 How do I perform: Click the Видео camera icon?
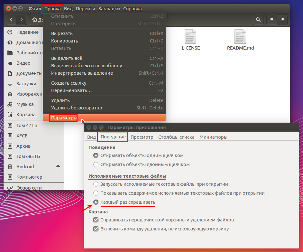click(10, 63)
